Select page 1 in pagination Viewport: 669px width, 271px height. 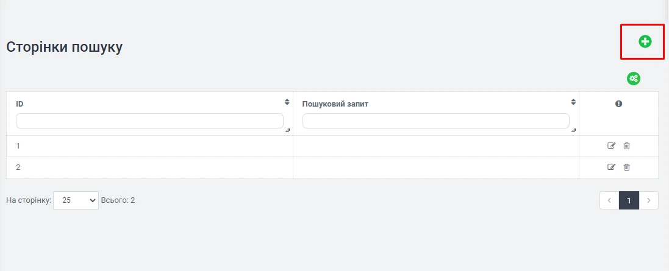629,200
